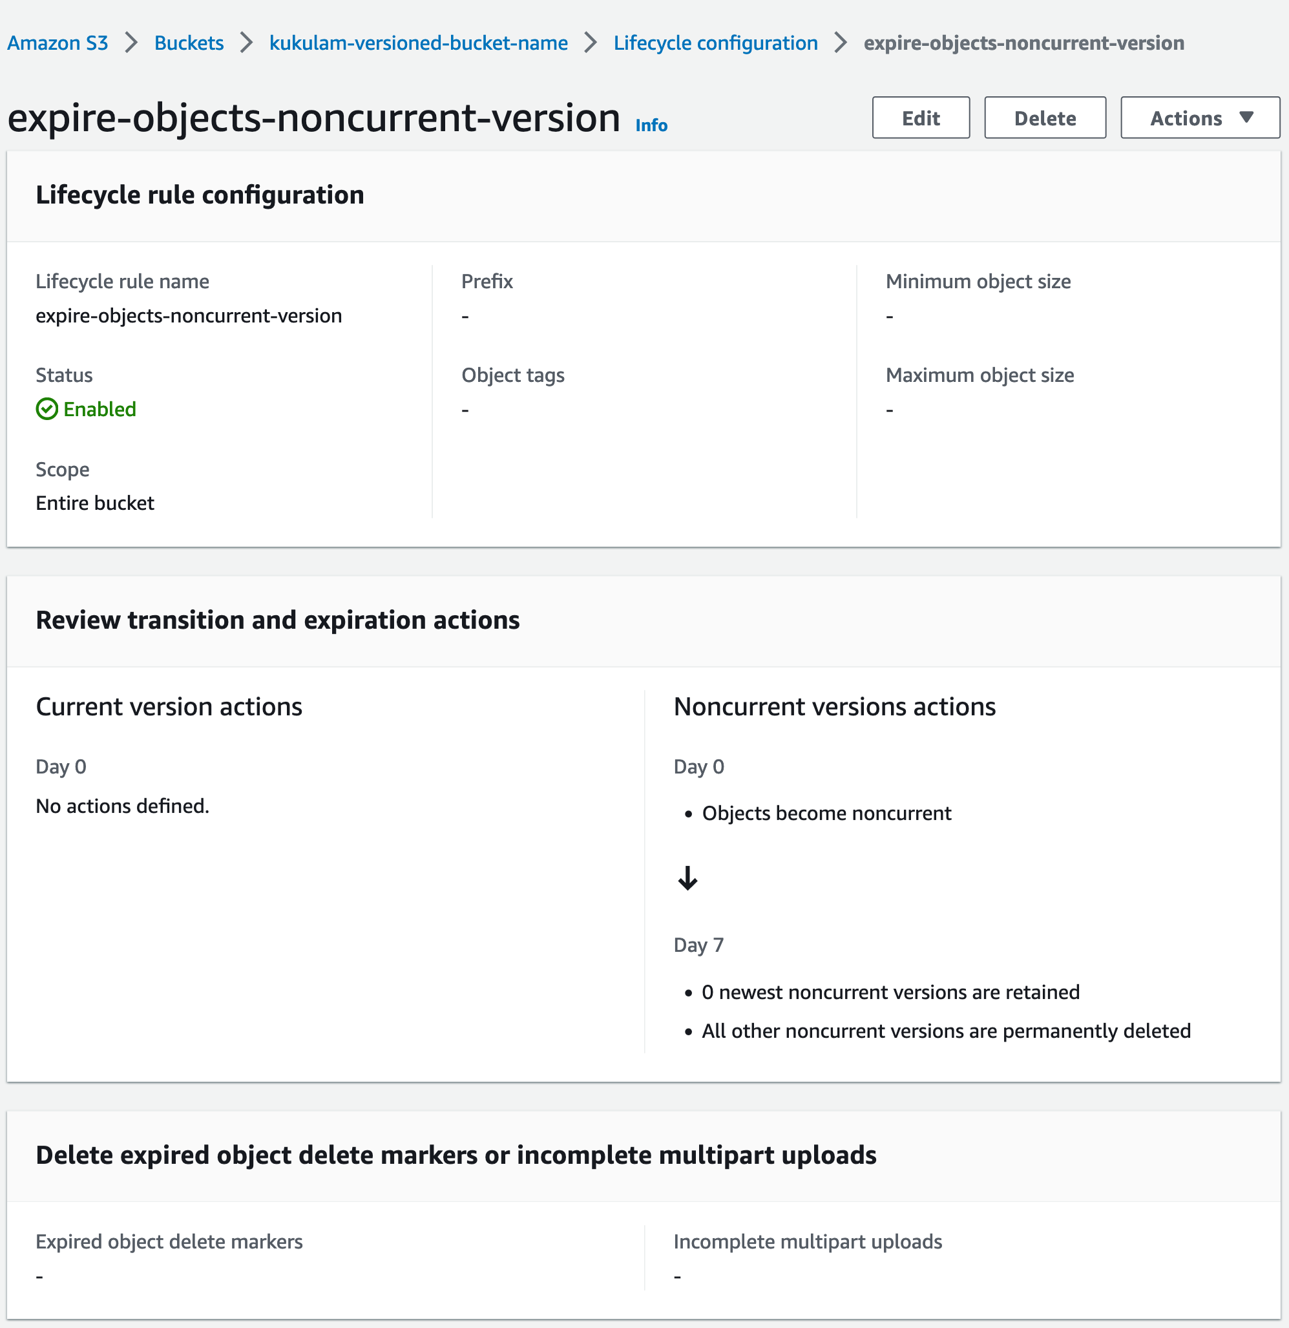Click chevron separator after Buckets

[x=247, y=43]
